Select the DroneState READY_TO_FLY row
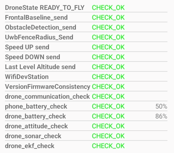This screenshot has width=174, height=153. tap(86, 8)
